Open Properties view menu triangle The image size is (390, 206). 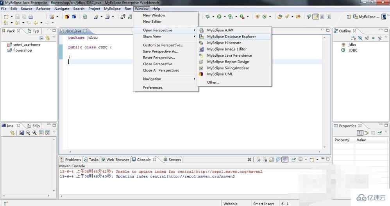click(x=386, y=132)
